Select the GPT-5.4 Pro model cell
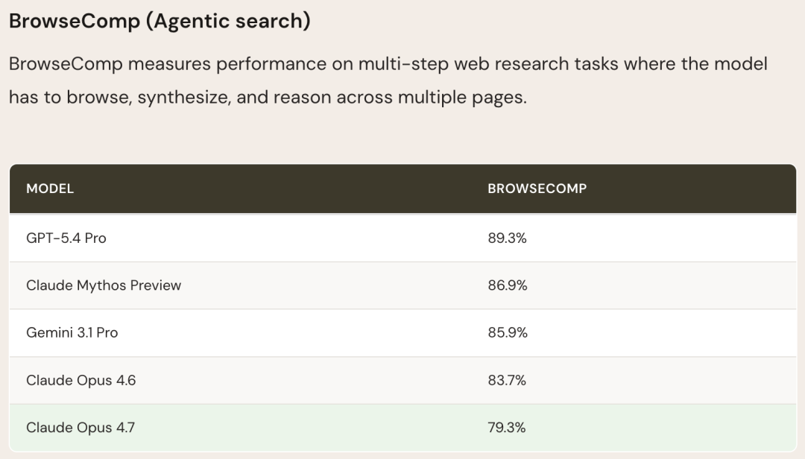 pyautogui.click(x=66, y=238)
